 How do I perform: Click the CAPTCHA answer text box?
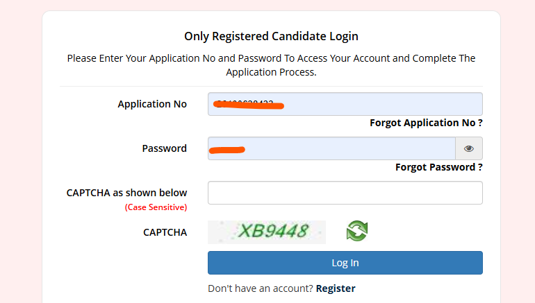[x=345, y=193]
